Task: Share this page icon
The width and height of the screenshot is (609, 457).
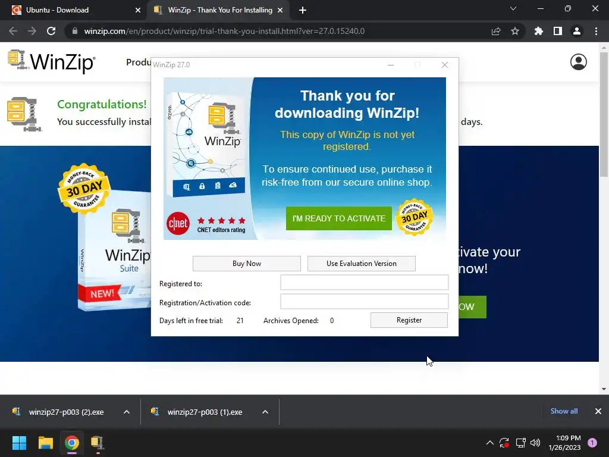Action: coord(496,31)
